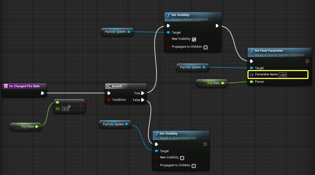Click the green Param input pin
315x175 pixels.
pos(251,82)
